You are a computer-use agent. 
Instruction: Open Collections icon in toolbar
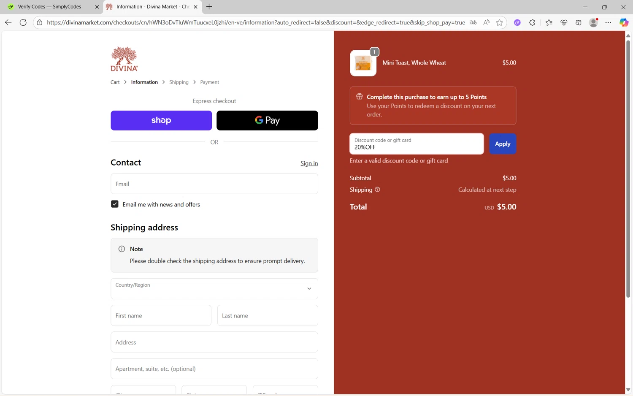click(x=579, y=22)
